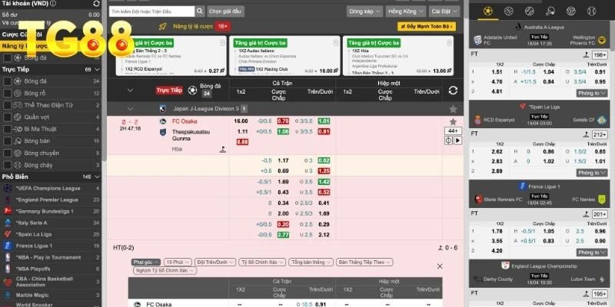Tick the Bóng bàn checkbox
This screenshot has width=615, height=307.
(7, 141)
